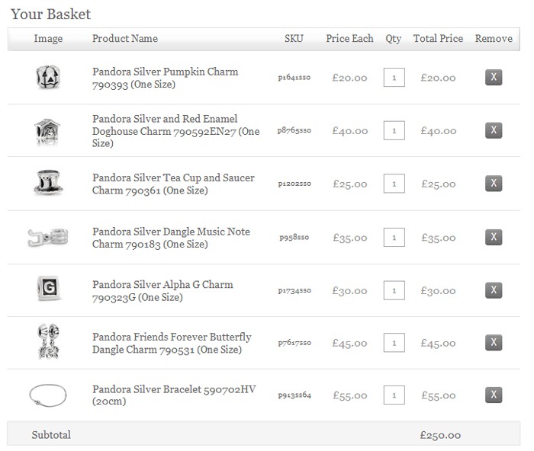Remove the Alpha G Charm row
This screenshot has height=451, width=534.
[x=493, y=290]
